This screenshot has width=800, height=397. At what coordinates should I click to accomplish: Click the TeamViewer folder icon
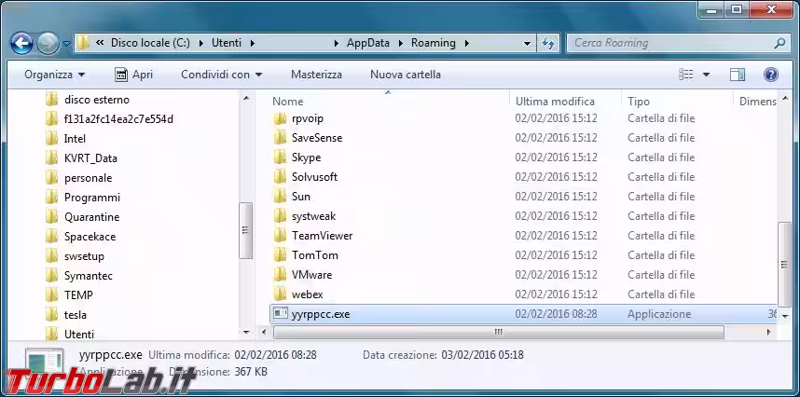click(280, 236)
